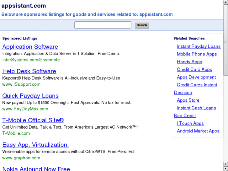Open Easy App. Virtualization link
The image size is (228, 171).
pyautogui.click(x=36, y=145)
